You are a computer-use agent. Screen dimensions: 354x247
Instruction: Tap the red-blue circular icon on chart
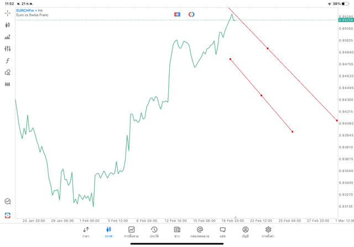pyautogui.click(x=191, y=14)
